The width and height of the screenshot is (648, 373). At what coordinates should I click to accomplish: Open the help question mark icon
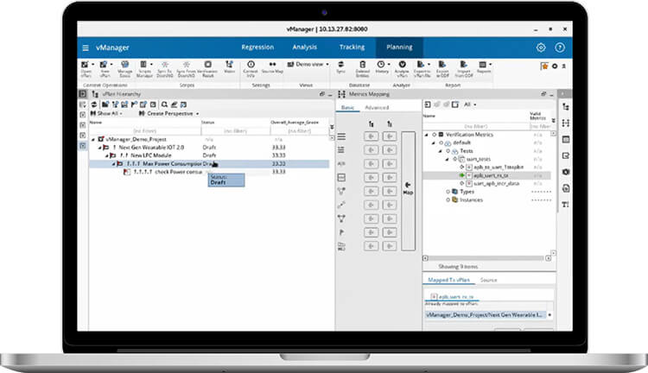click(560, 47)
